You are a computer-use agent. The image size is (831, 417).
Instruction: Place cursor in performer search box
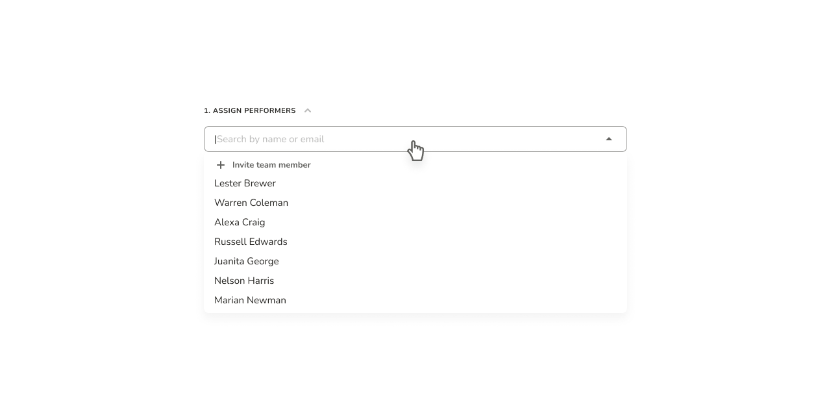click(415, 139)
